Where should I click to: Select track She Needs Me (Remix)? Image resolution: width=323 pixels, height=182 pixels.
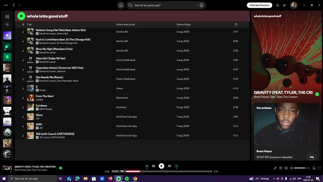132,79
